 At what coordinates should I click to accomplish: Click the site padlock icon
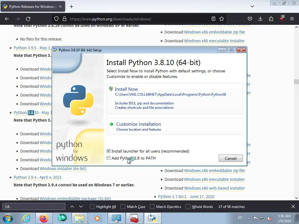click(65, 19)
